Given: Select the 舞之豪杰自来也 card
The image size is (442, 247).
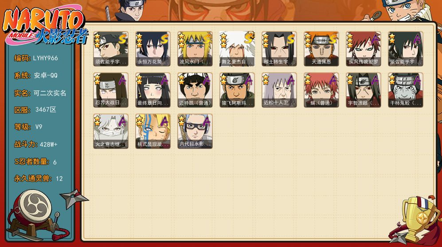Looking at the screenshot, I should (237, 49).
